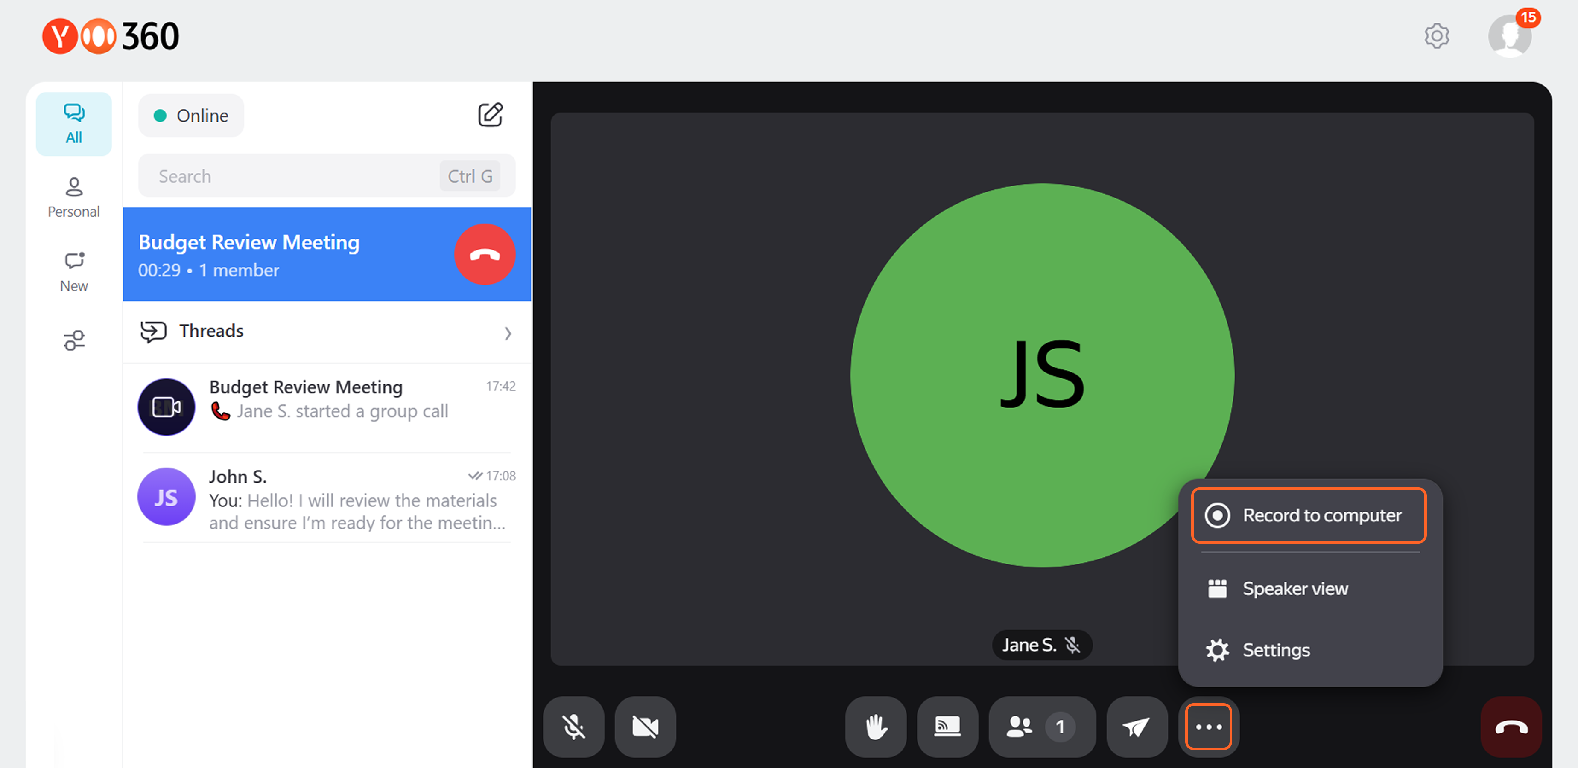
Task: Switch to the Personal chats tab
Action: coord(73,198)
